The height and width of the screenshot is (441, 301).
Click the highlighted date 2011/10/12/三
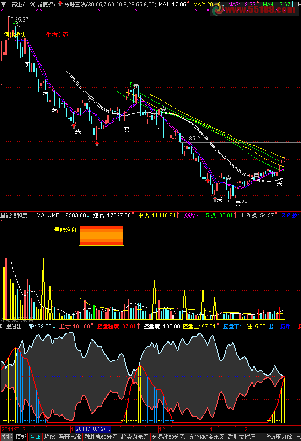[93, 429]
